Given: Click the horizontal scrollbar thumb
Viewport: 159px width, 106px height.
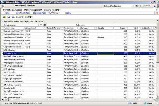Looking at the screenshot, I should pos(6,100).
